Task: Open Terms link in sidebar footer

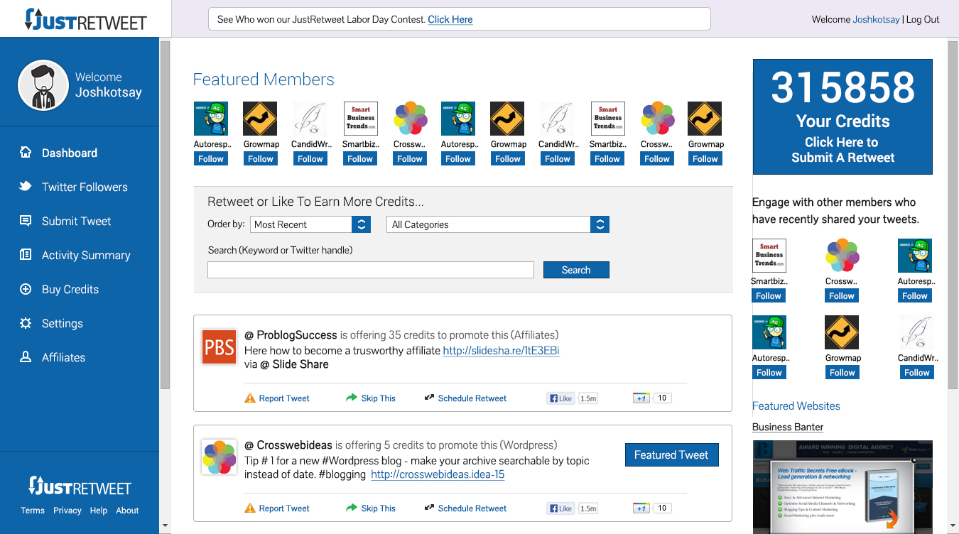Action: point(33,510)
